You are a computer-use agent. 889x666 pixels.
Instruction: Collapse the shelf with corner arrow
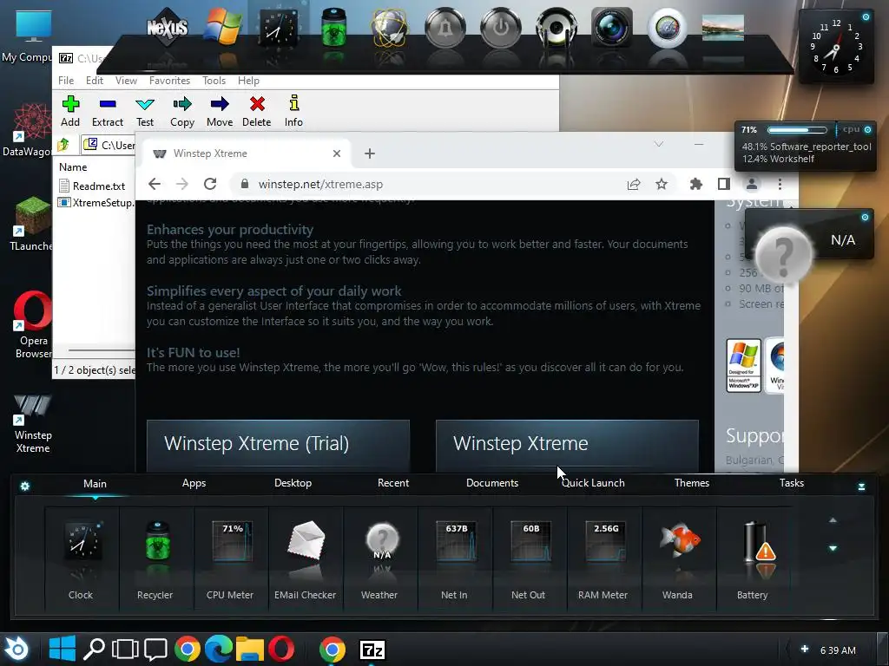861,486
